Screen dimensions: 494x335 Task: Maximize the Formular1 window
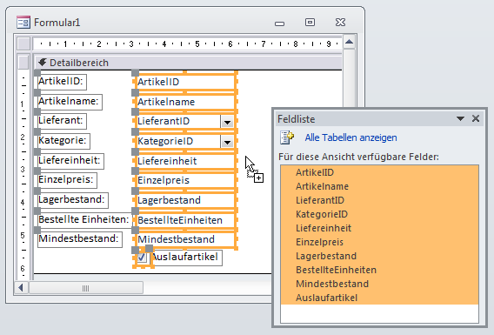310,23
